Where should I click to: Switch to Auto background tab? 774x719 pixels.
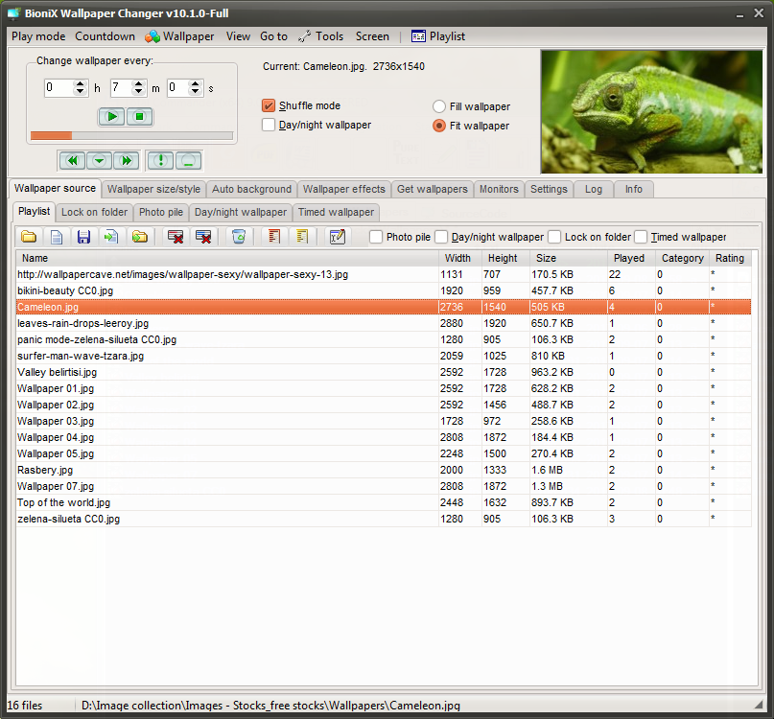pos(251,189)
